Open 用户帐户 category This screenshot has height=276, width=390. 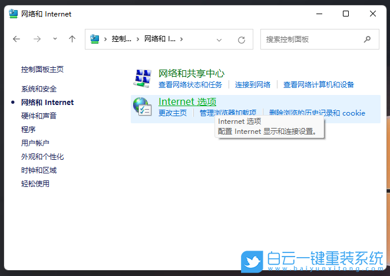pyautogui.click(x=35, y=143)
